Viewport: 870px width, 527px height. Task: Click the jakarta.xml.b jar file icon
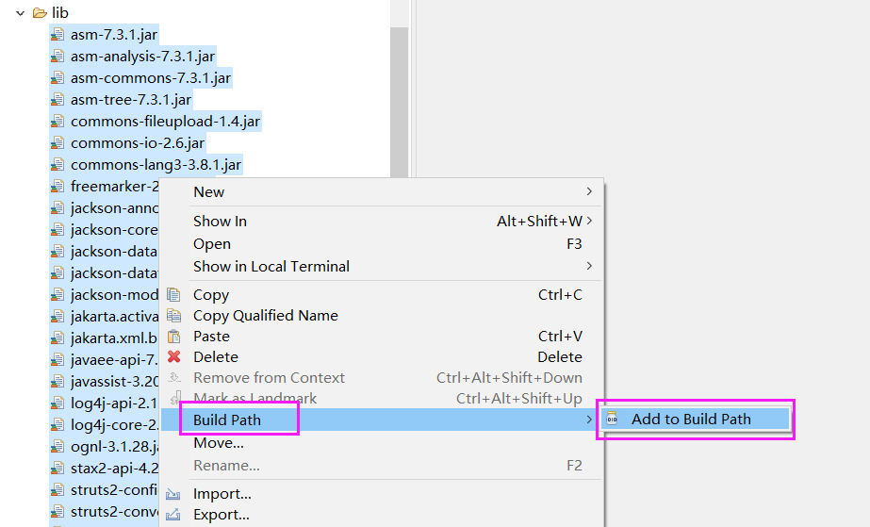[57, 338]
